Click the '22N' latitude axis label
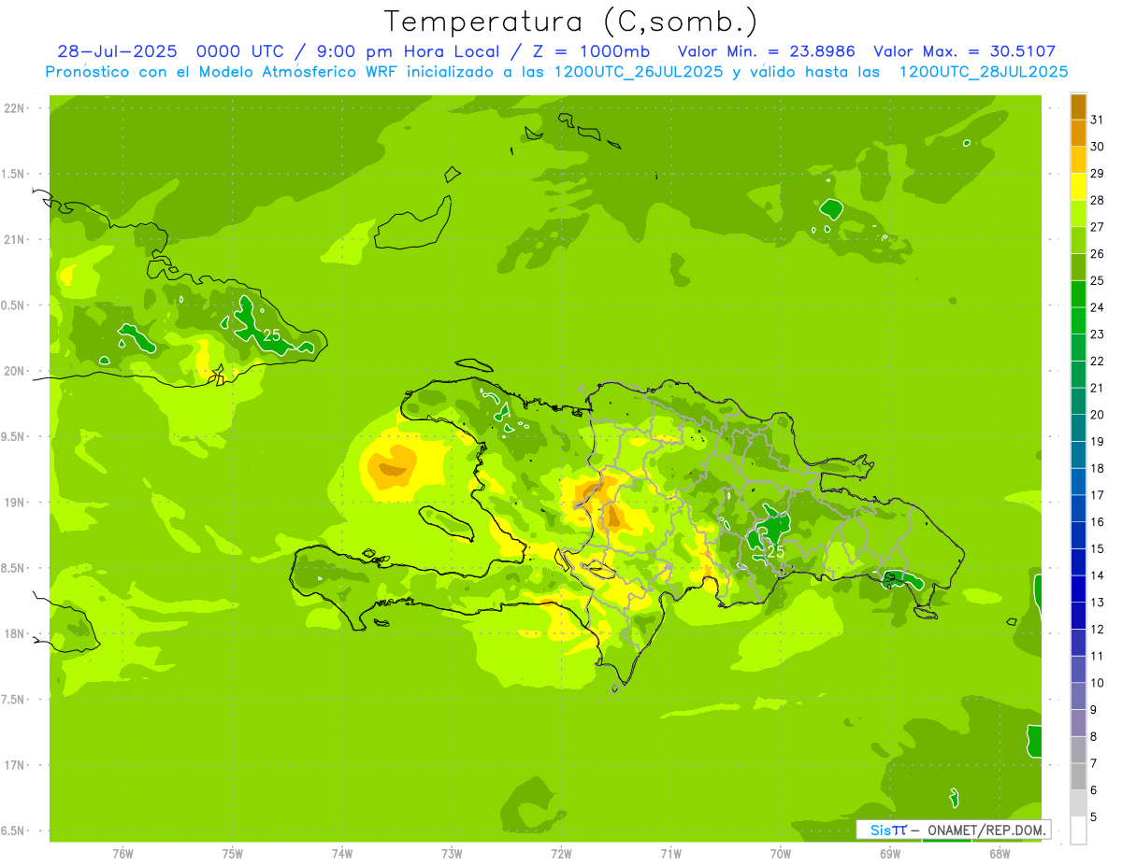 point(15,107)
